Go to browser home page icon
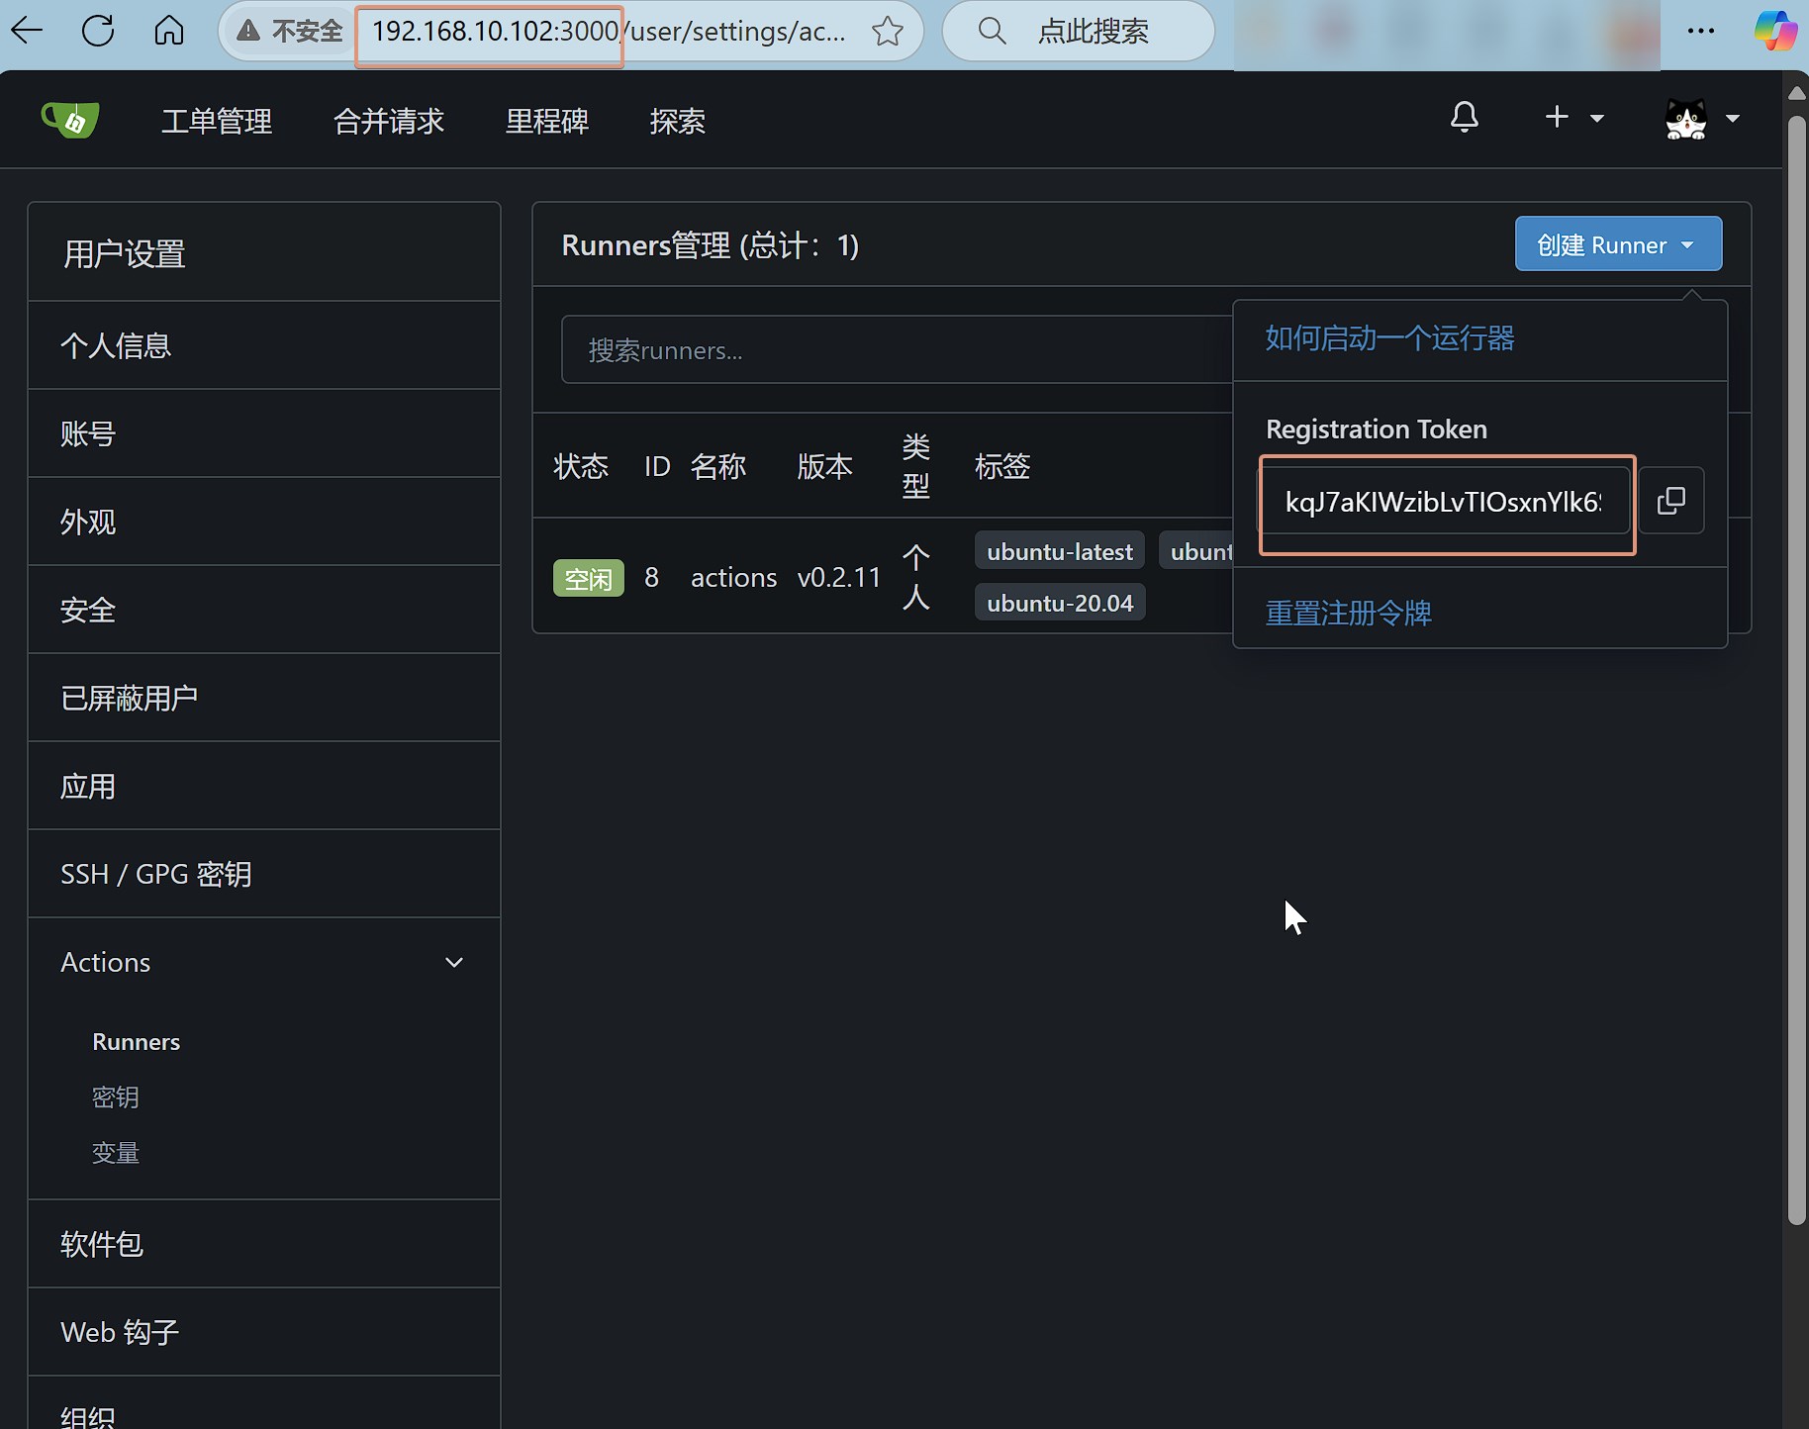 (169, 31)
